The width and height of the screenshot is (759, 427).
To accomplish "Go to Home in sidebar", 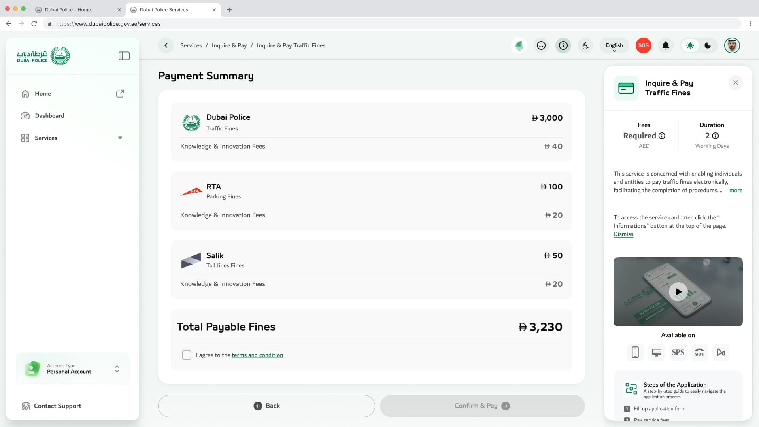I will [43, 94].
